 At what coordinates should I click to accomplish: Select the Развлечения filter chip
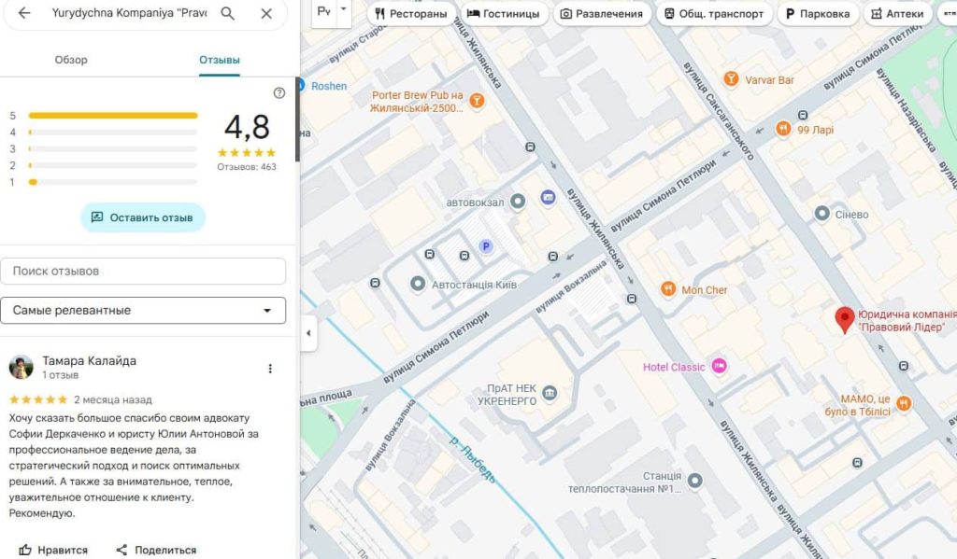(602, 13)
